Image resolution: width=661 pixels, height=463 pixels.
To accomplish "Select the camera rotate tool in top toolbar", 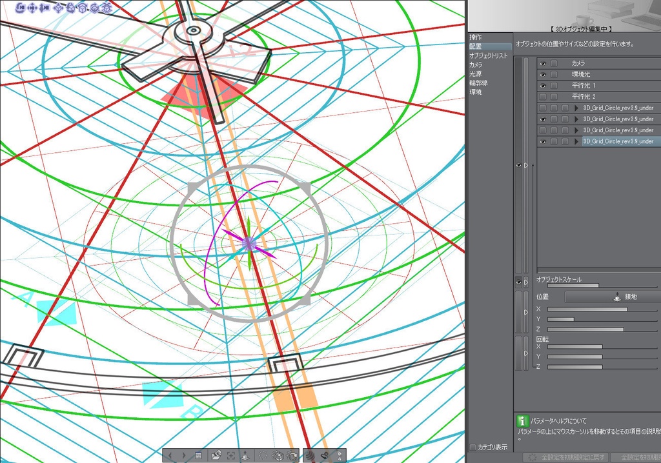I will pyautogui.click(x=20, y=8).
